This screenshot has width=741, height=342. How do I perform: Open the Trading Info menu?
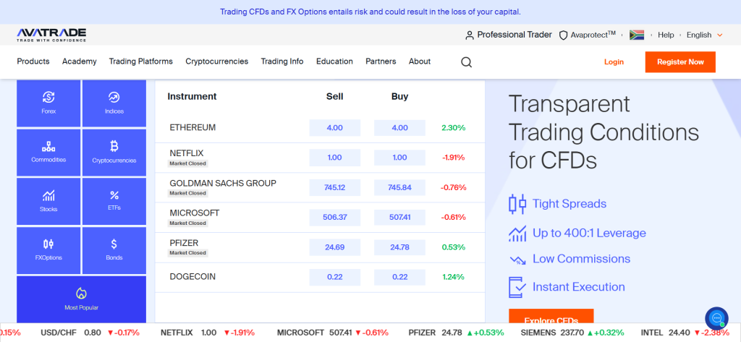click(x=282, y=61)
